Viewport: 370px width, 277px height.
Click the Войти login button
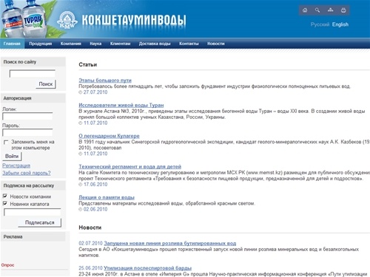coord(12,157)
